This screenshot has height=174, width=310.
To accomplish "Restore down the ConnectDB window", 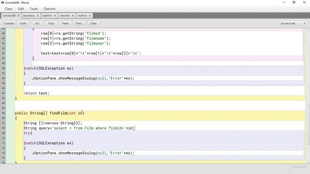I will pyautogui.click(x=294, y=2).
